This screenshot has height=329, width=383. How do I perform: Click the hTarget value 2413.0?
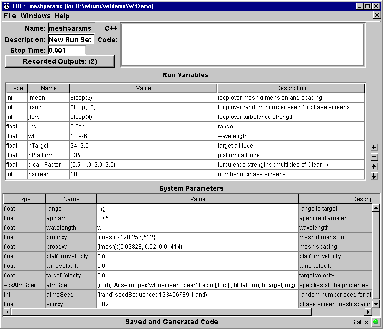143,146
